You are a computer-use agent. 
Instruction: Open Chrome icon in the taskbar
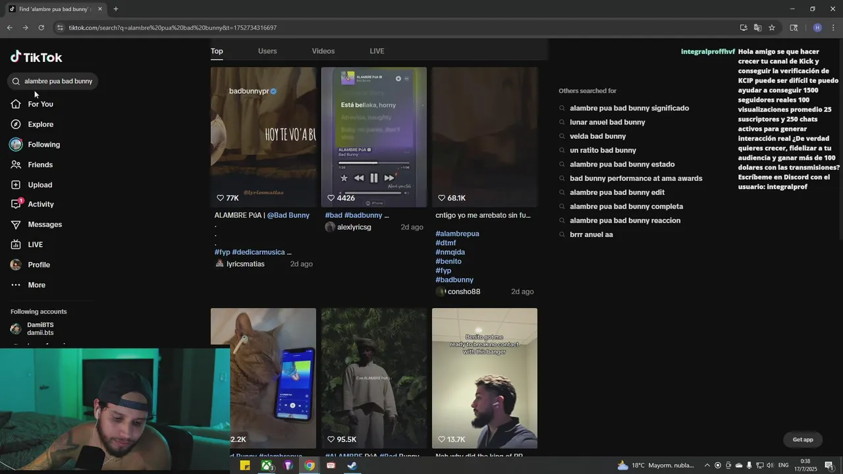(x=310, y=465)
